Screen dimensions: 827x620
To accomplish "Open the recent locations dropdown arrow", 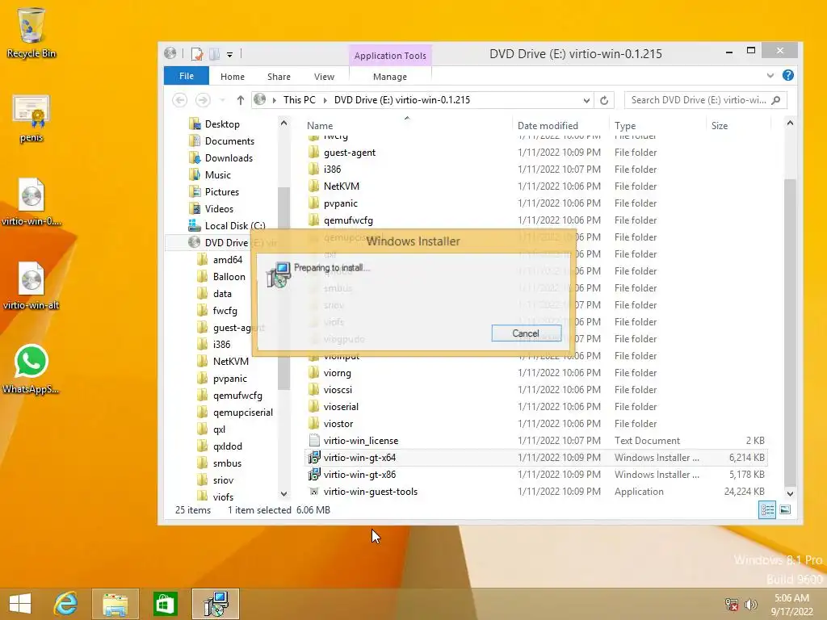I will pyautogui.click(x=222, y=100).
